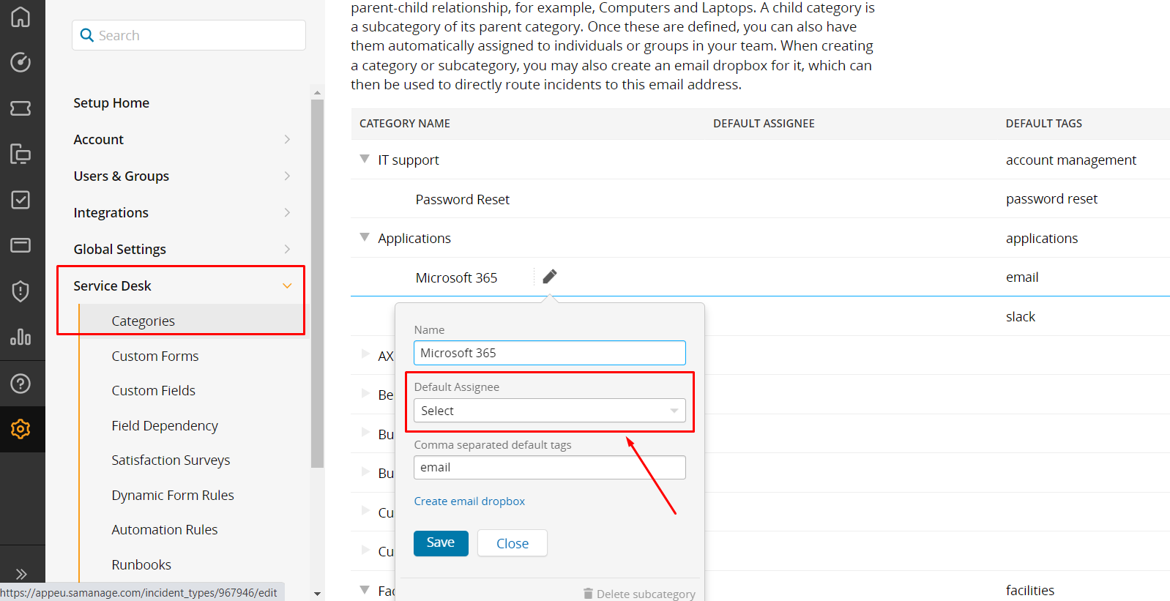Click the Name field containing Microsoft 365
This screenshot has width=1170, height=601.
click(549, 353)
